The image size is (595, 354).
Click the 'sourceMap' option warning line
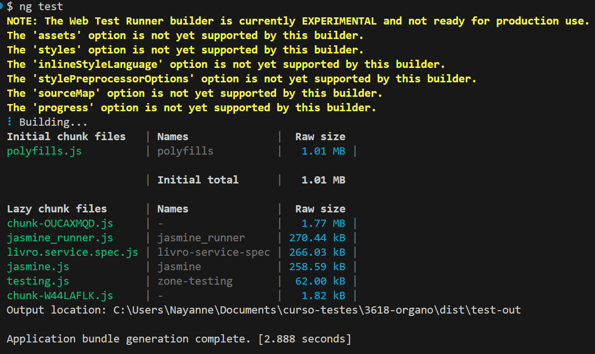point(194,93)
